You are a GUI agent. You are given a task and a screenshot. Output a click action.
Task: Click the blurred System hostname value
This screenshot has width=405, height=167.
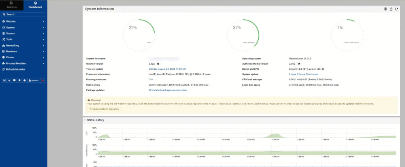click(164, 59)
